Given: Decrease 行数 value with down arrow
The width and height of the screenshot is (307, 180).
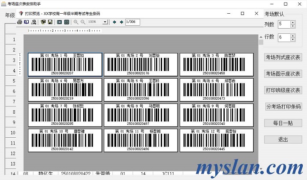Looking at the screenshot, I should [x=292, y=39].
